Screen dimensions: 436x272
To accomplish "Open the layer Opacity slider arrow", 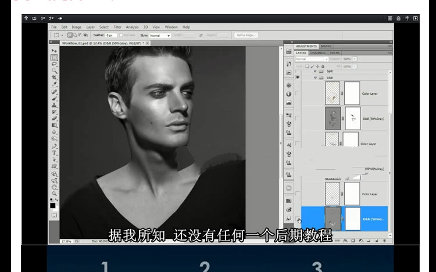I will click(x=355, y=59).
